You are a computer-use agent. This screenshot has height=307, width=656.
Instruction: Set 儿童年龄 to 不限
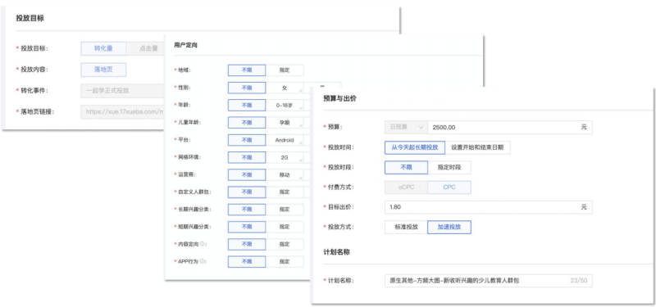247,122
